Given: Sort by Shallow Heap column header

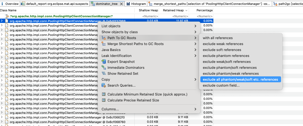Looking at the screenshot, I should [x=147, y=10].
